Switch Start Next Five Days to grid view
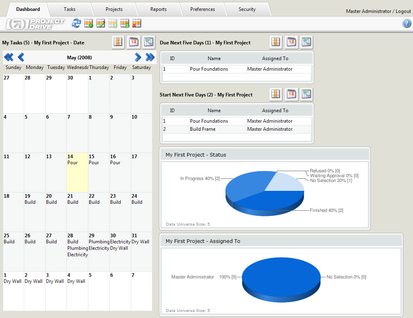Screen dimensions: 413x318 pos(275,94)
